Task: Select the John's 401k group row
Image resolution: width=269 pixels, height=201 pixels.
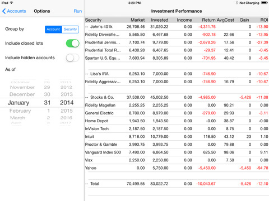Action: click(x=177, y=27)
